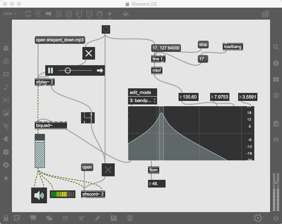Toggle the X toggle near sfrecord~
The image size is (282, 224).
108,170
